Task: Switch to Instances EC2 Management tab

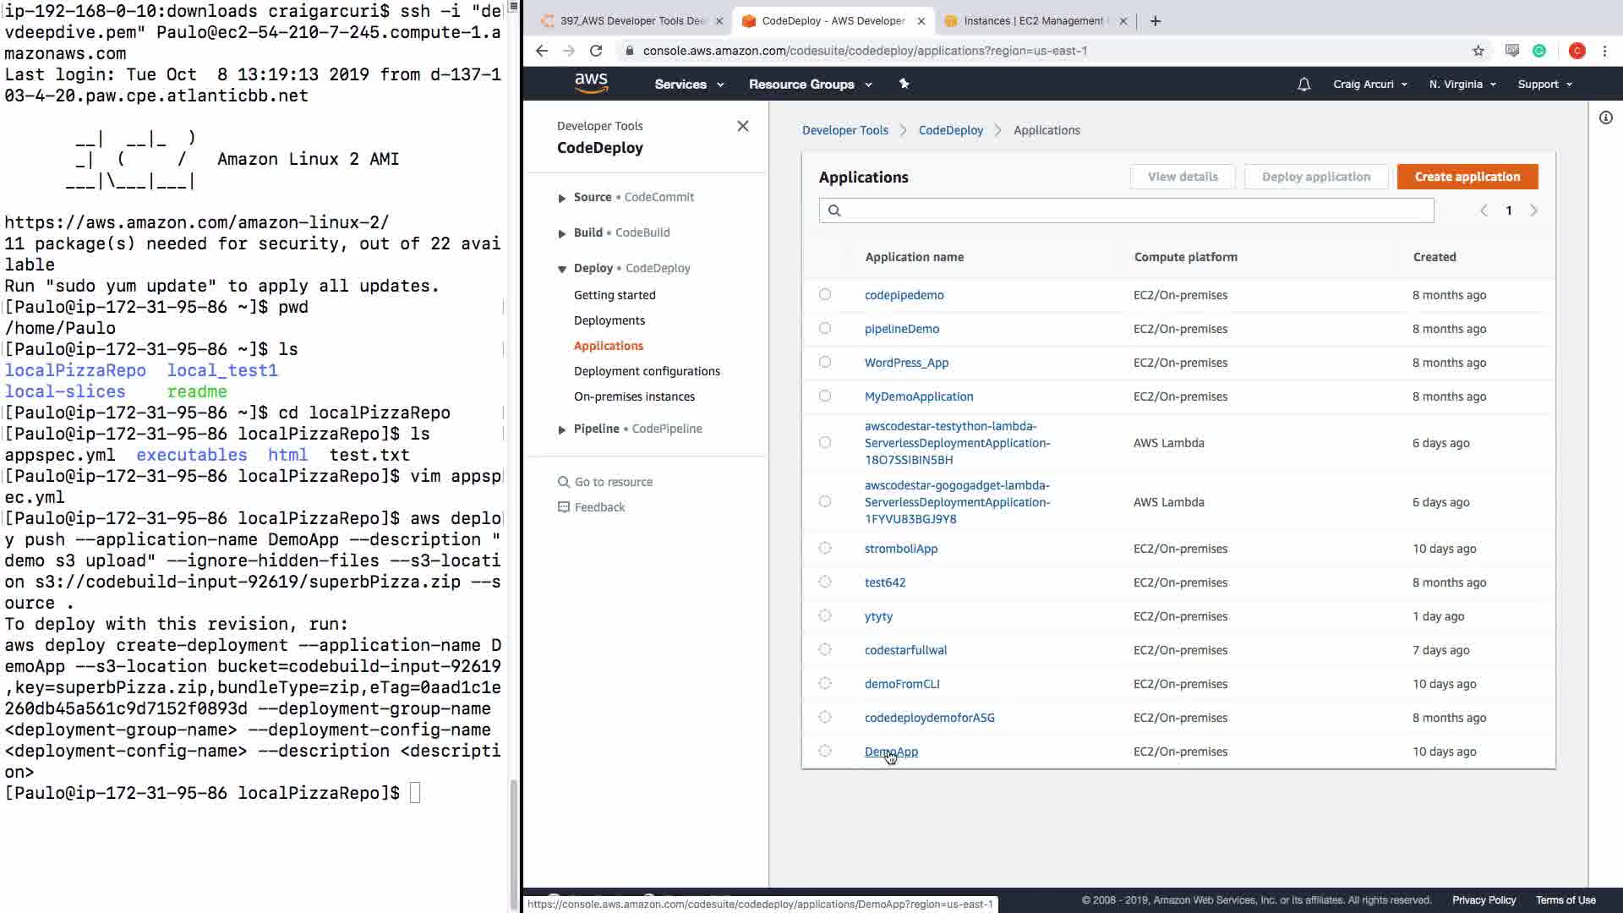Action: 1033,21
